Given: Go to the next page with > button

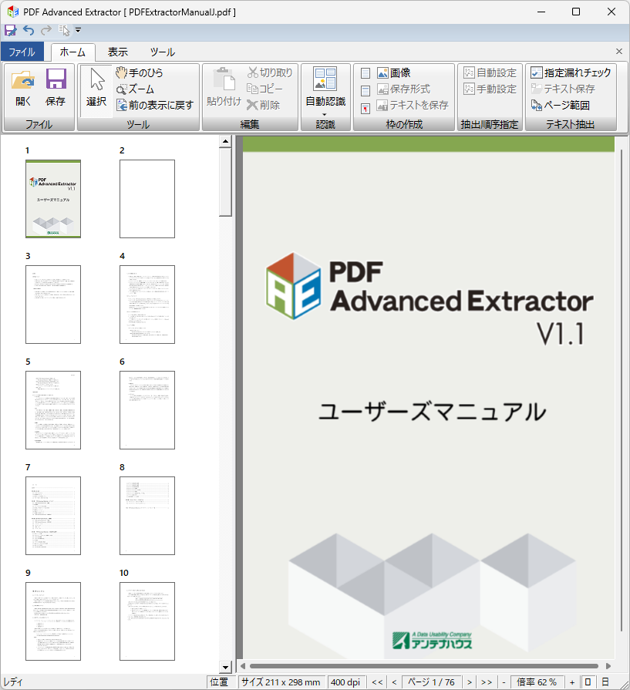Looking at the screenshot, I should pos(469,682).
